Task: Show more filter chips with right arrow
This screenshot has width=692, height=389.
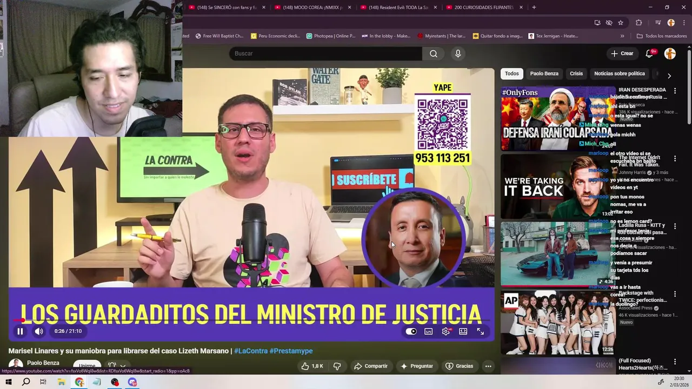Action: 669,76
